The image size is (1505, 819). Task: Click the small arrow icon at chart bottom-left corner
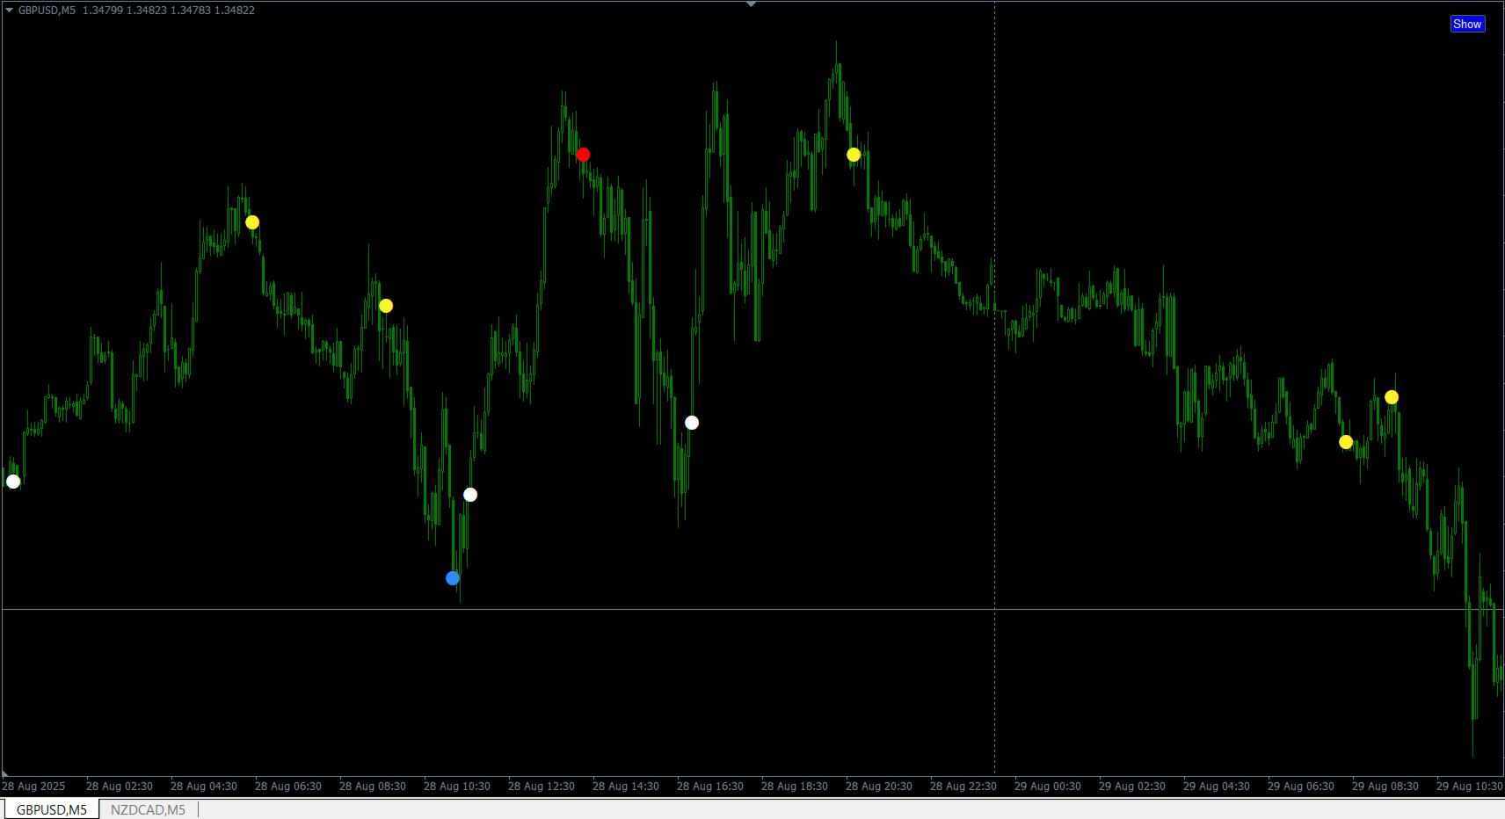click(5, 773)
